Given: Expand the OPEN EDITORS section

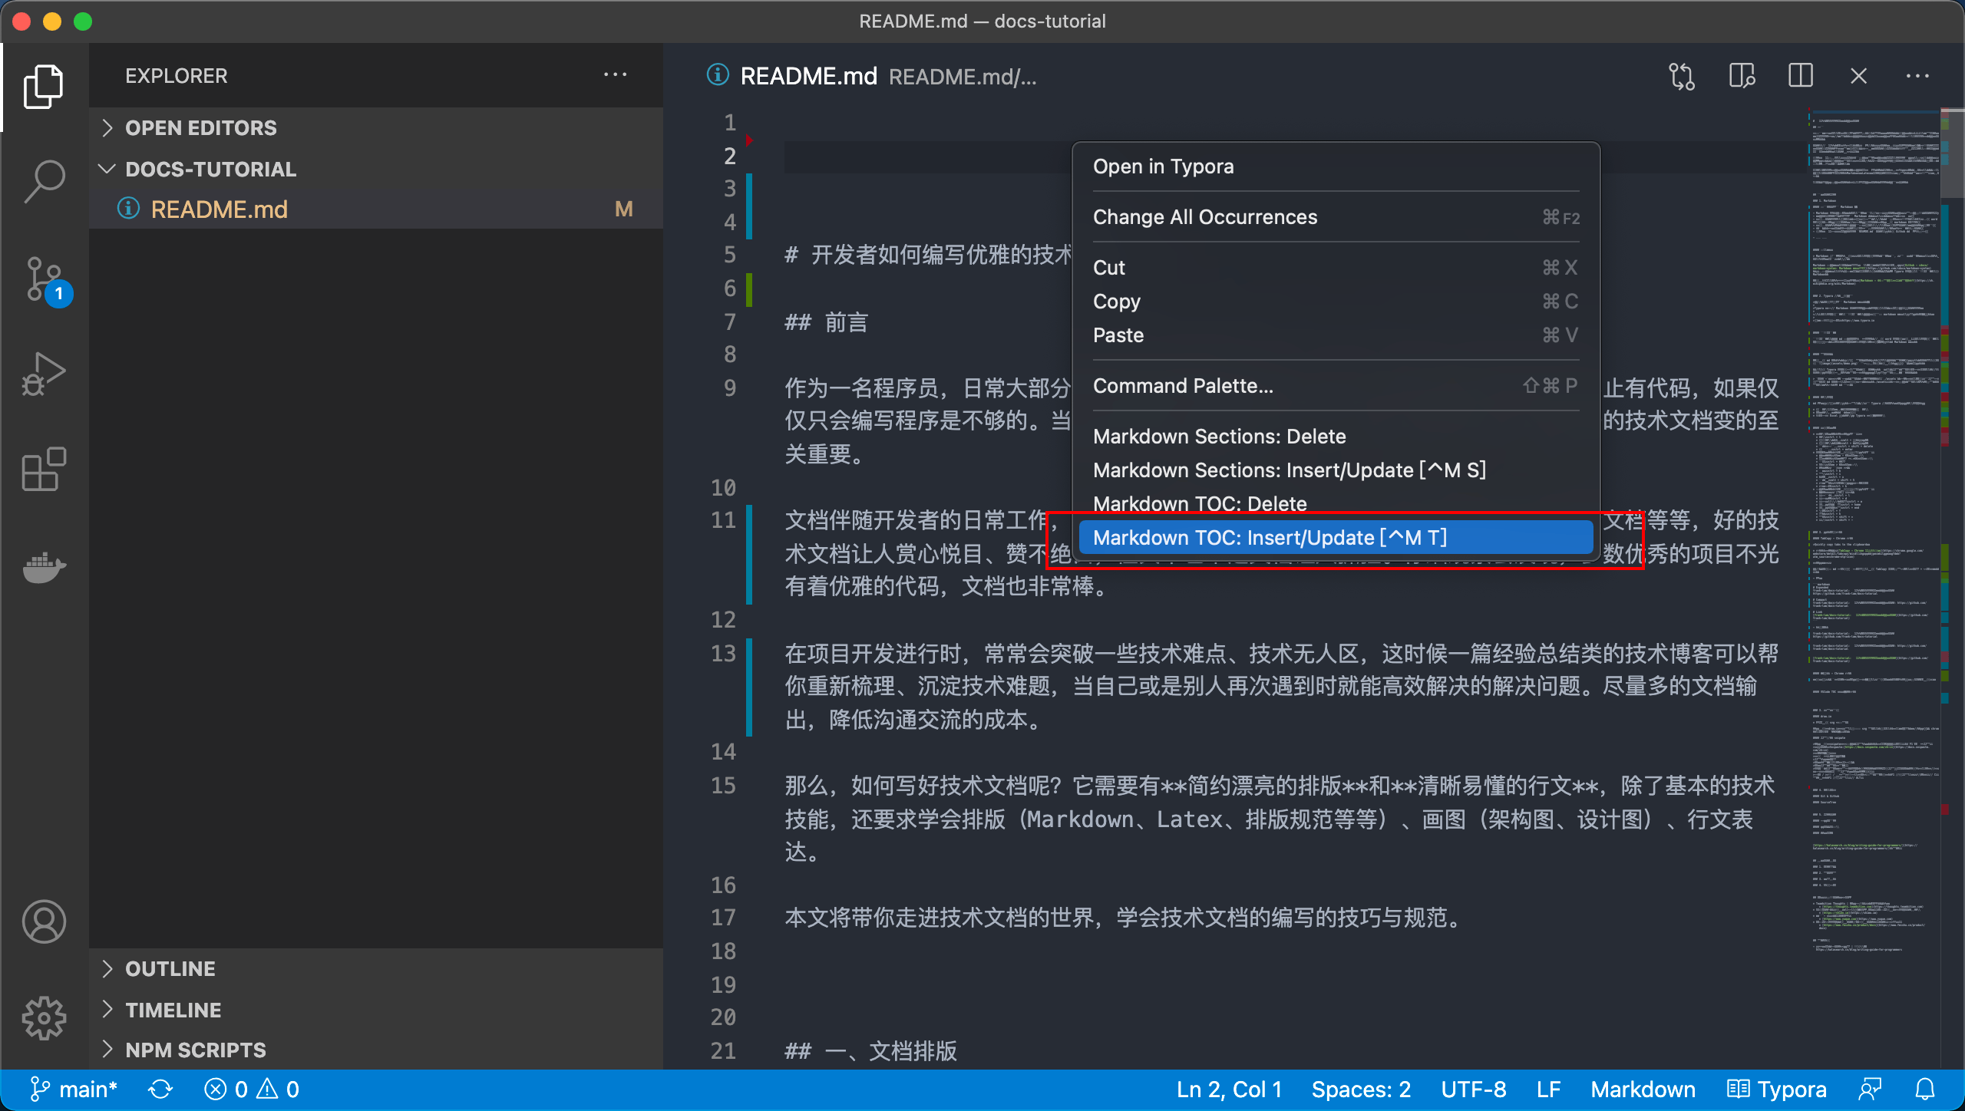Looking at the screenshot, I should point(201,128).
